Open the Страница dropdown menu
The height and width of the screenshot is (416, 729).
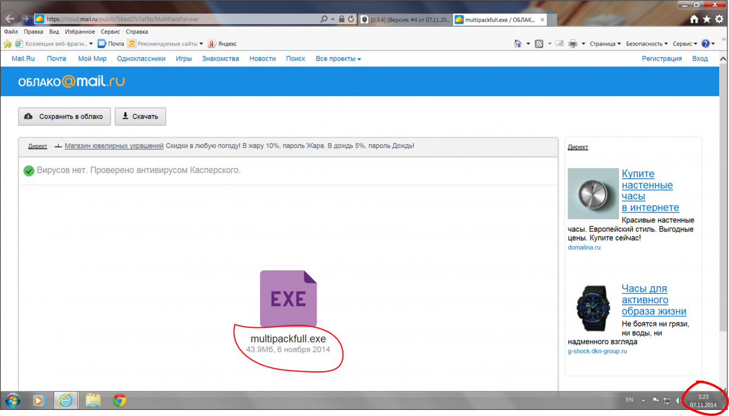pyautogui.click(x=605, y=44)
